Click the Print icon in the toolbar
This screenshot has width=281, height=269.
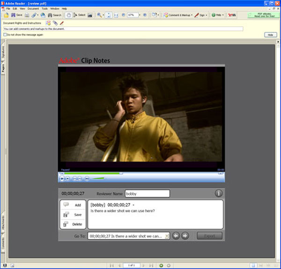pyautogui.click(x=27, y=15)
